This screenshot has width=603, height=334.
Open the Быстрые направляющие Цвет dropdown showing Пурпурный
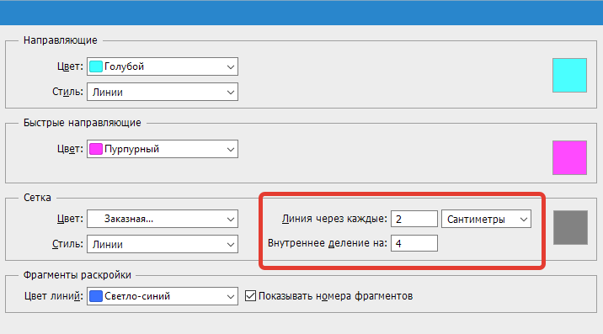pyautogui.click(x=163, y=149)
